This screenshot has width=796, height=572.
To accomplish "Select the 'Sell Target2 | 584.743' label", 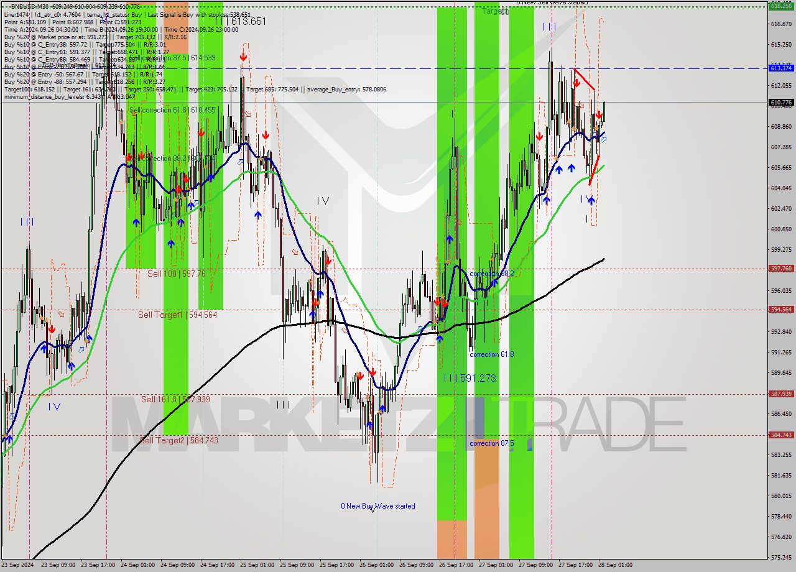I will (178, 440).
